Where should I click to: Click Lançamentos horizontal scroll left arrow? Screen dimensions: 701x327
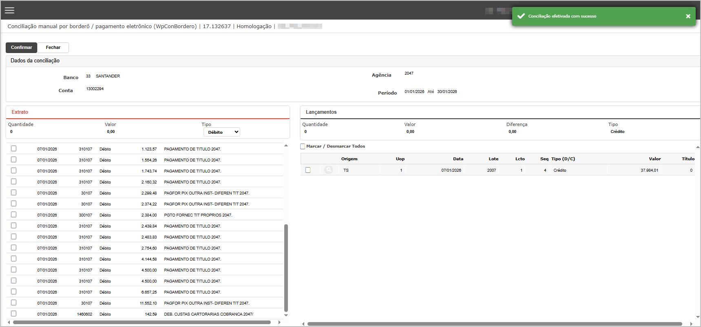pos(303,324)
